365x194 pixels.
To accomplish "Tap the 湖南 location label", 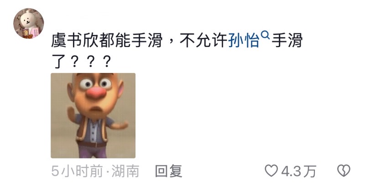I will click(x=125, y=171).
